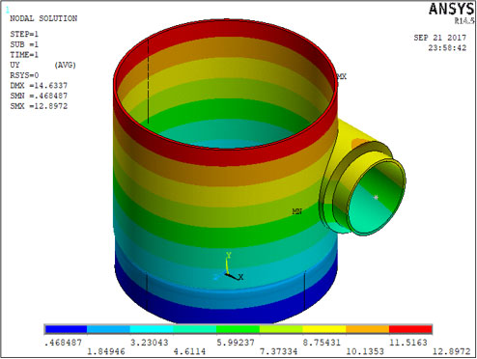
Task: Pick the cyan legend color band
Action: 152,329
